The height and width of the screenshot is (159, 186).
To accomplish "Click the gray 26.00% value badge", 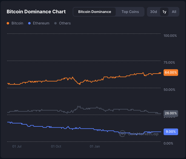I will (x=171, y=113).
